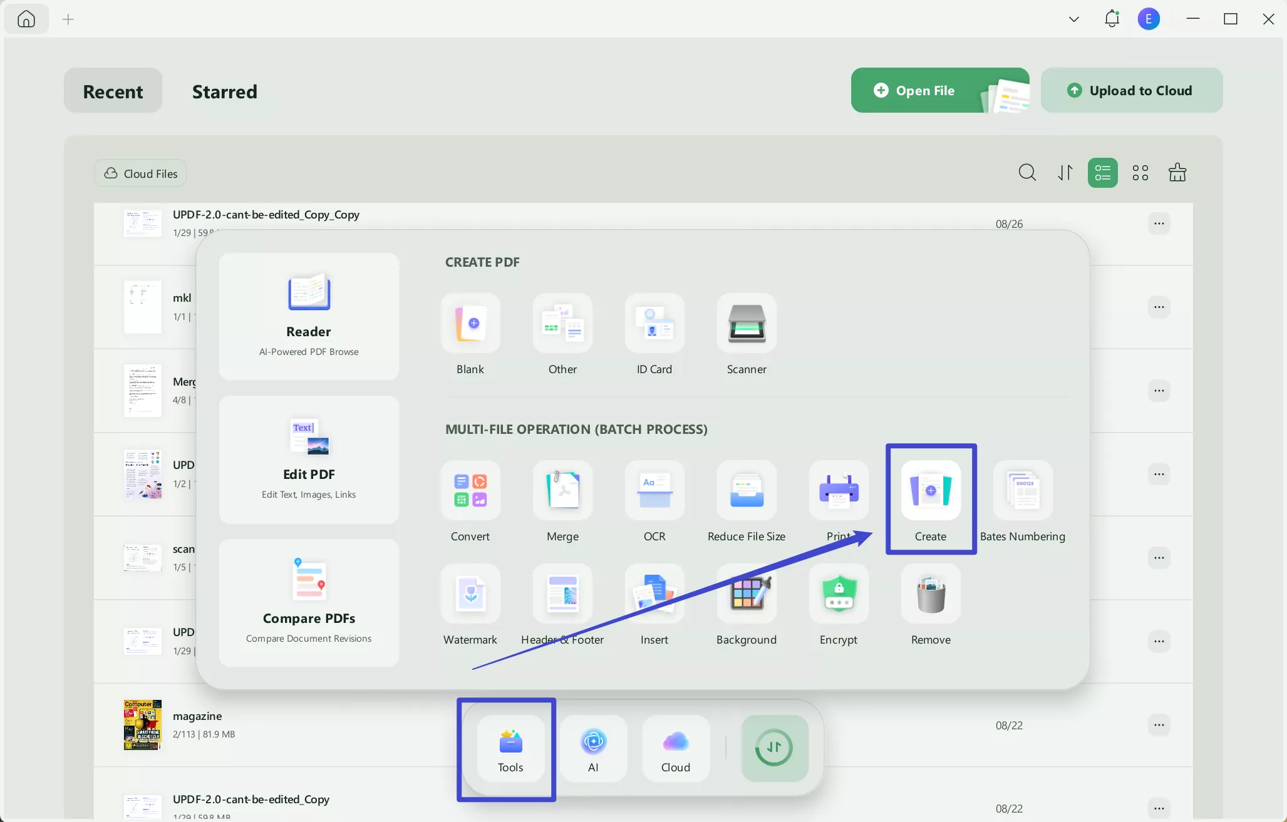Click the Merge files icon
The height and width of the screenshot is (822, 1287).
tap(562, 491)
